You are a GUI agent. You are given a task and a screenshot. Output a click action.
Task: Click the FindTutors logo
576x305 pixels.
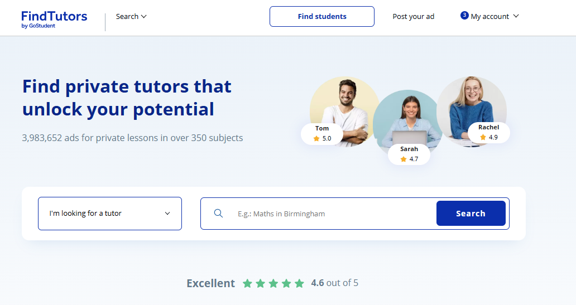[x=54, y=18]
